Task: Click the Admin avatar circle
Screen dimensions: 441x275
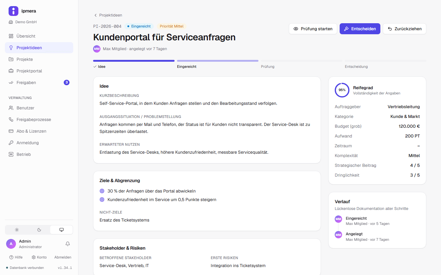Action: click(x=11, y=244)
